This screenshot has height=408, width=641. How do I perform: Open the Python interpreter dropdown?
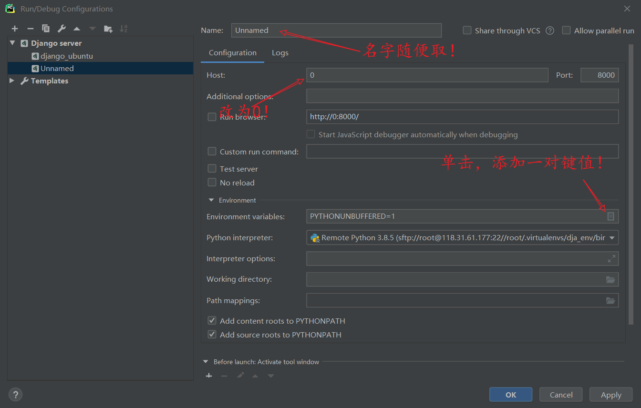point(612,238)
